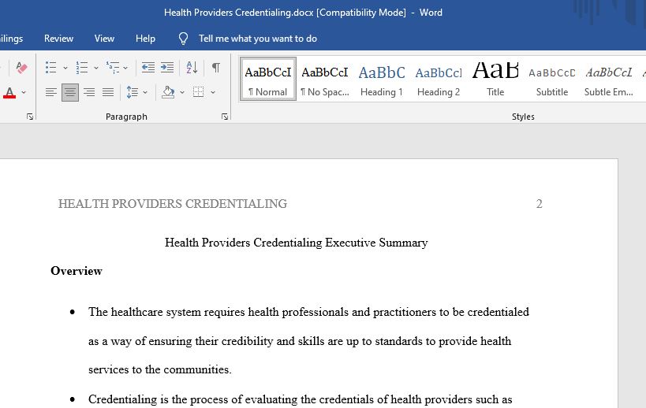Click the title Health Providers Credentialing Executive Summary
This screenshot has height=408, width=646.
[297, 243]
